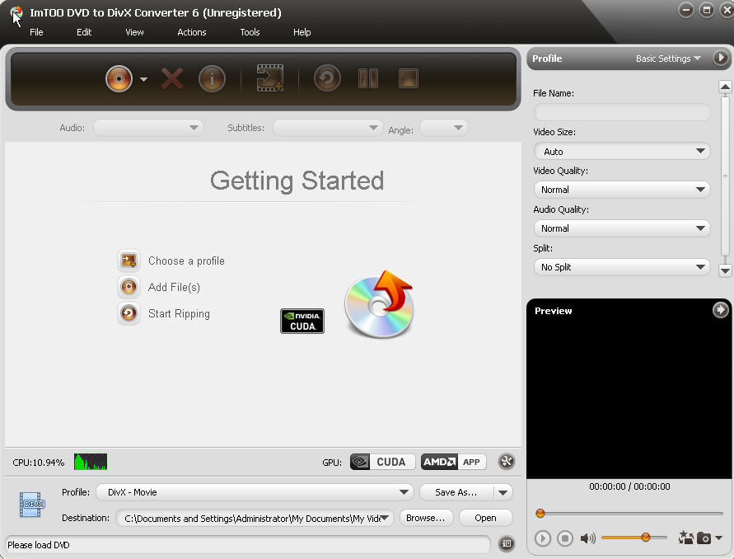Open the Tools menu
Screen dimensions: 734x559
click(x=250, y=32)
